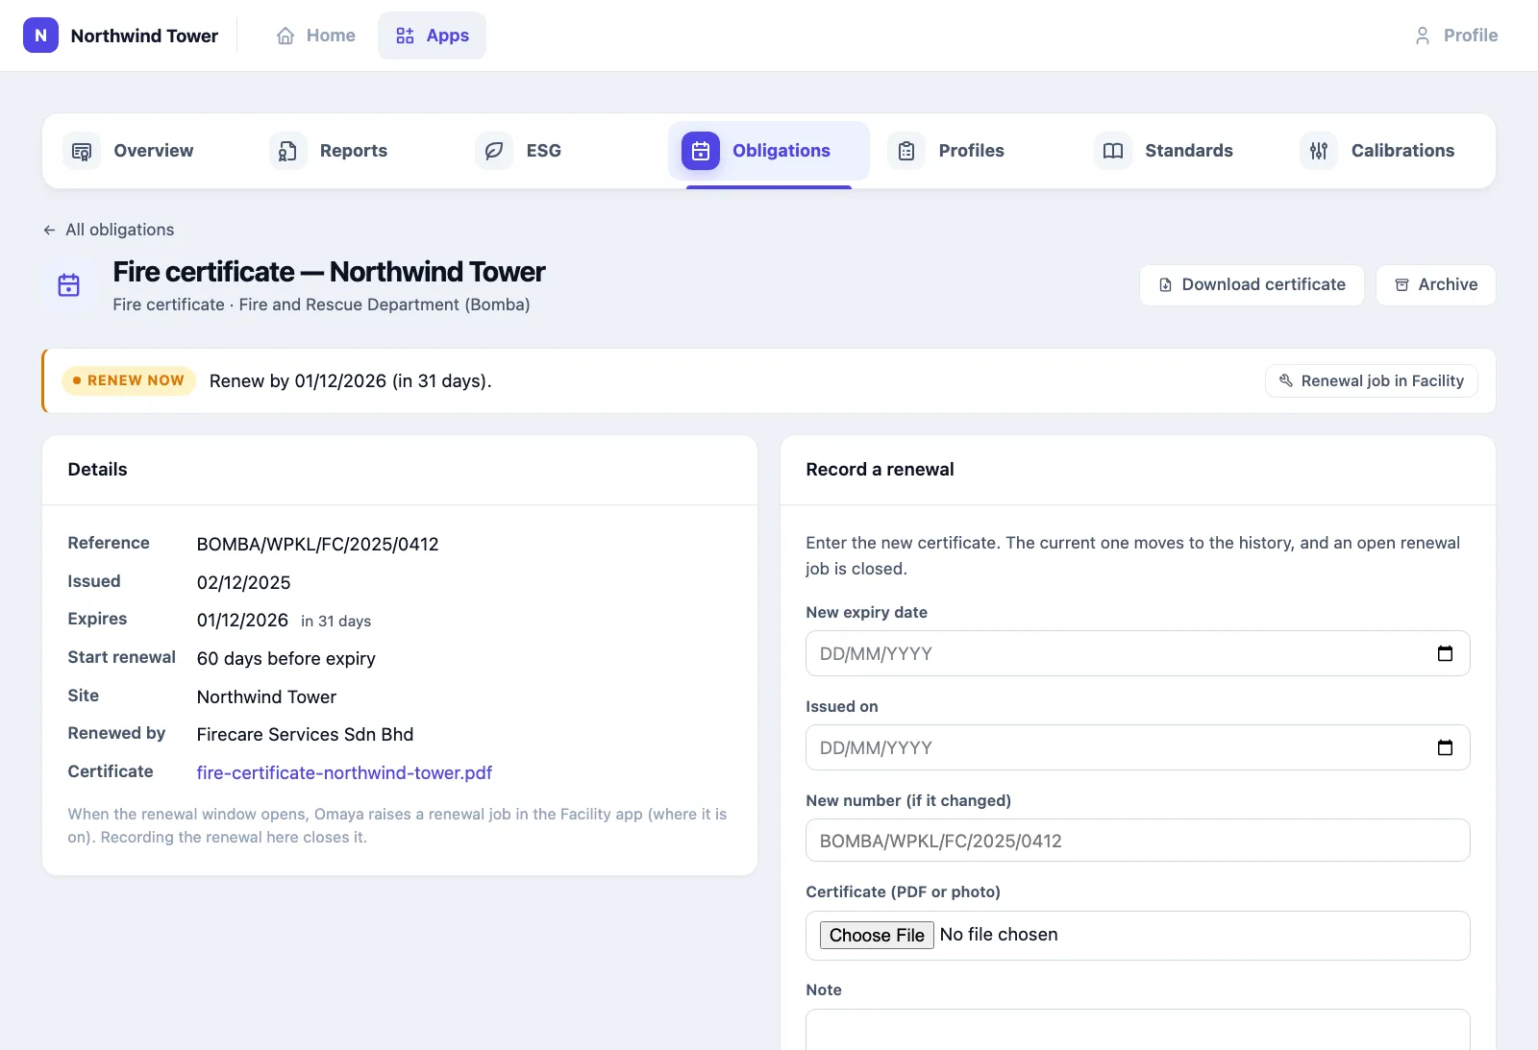Click Firecare Services Sdn Bhd text
This screenshot has width=1538, height=1050.
305,735
